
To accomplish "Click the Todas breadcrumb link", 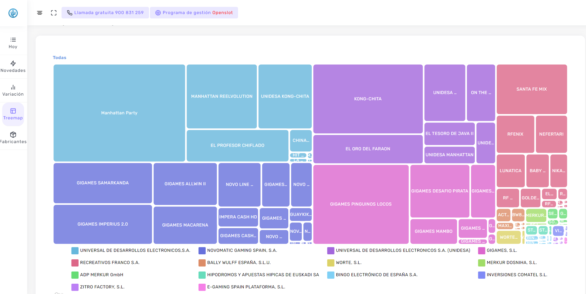I will point(59,57).
